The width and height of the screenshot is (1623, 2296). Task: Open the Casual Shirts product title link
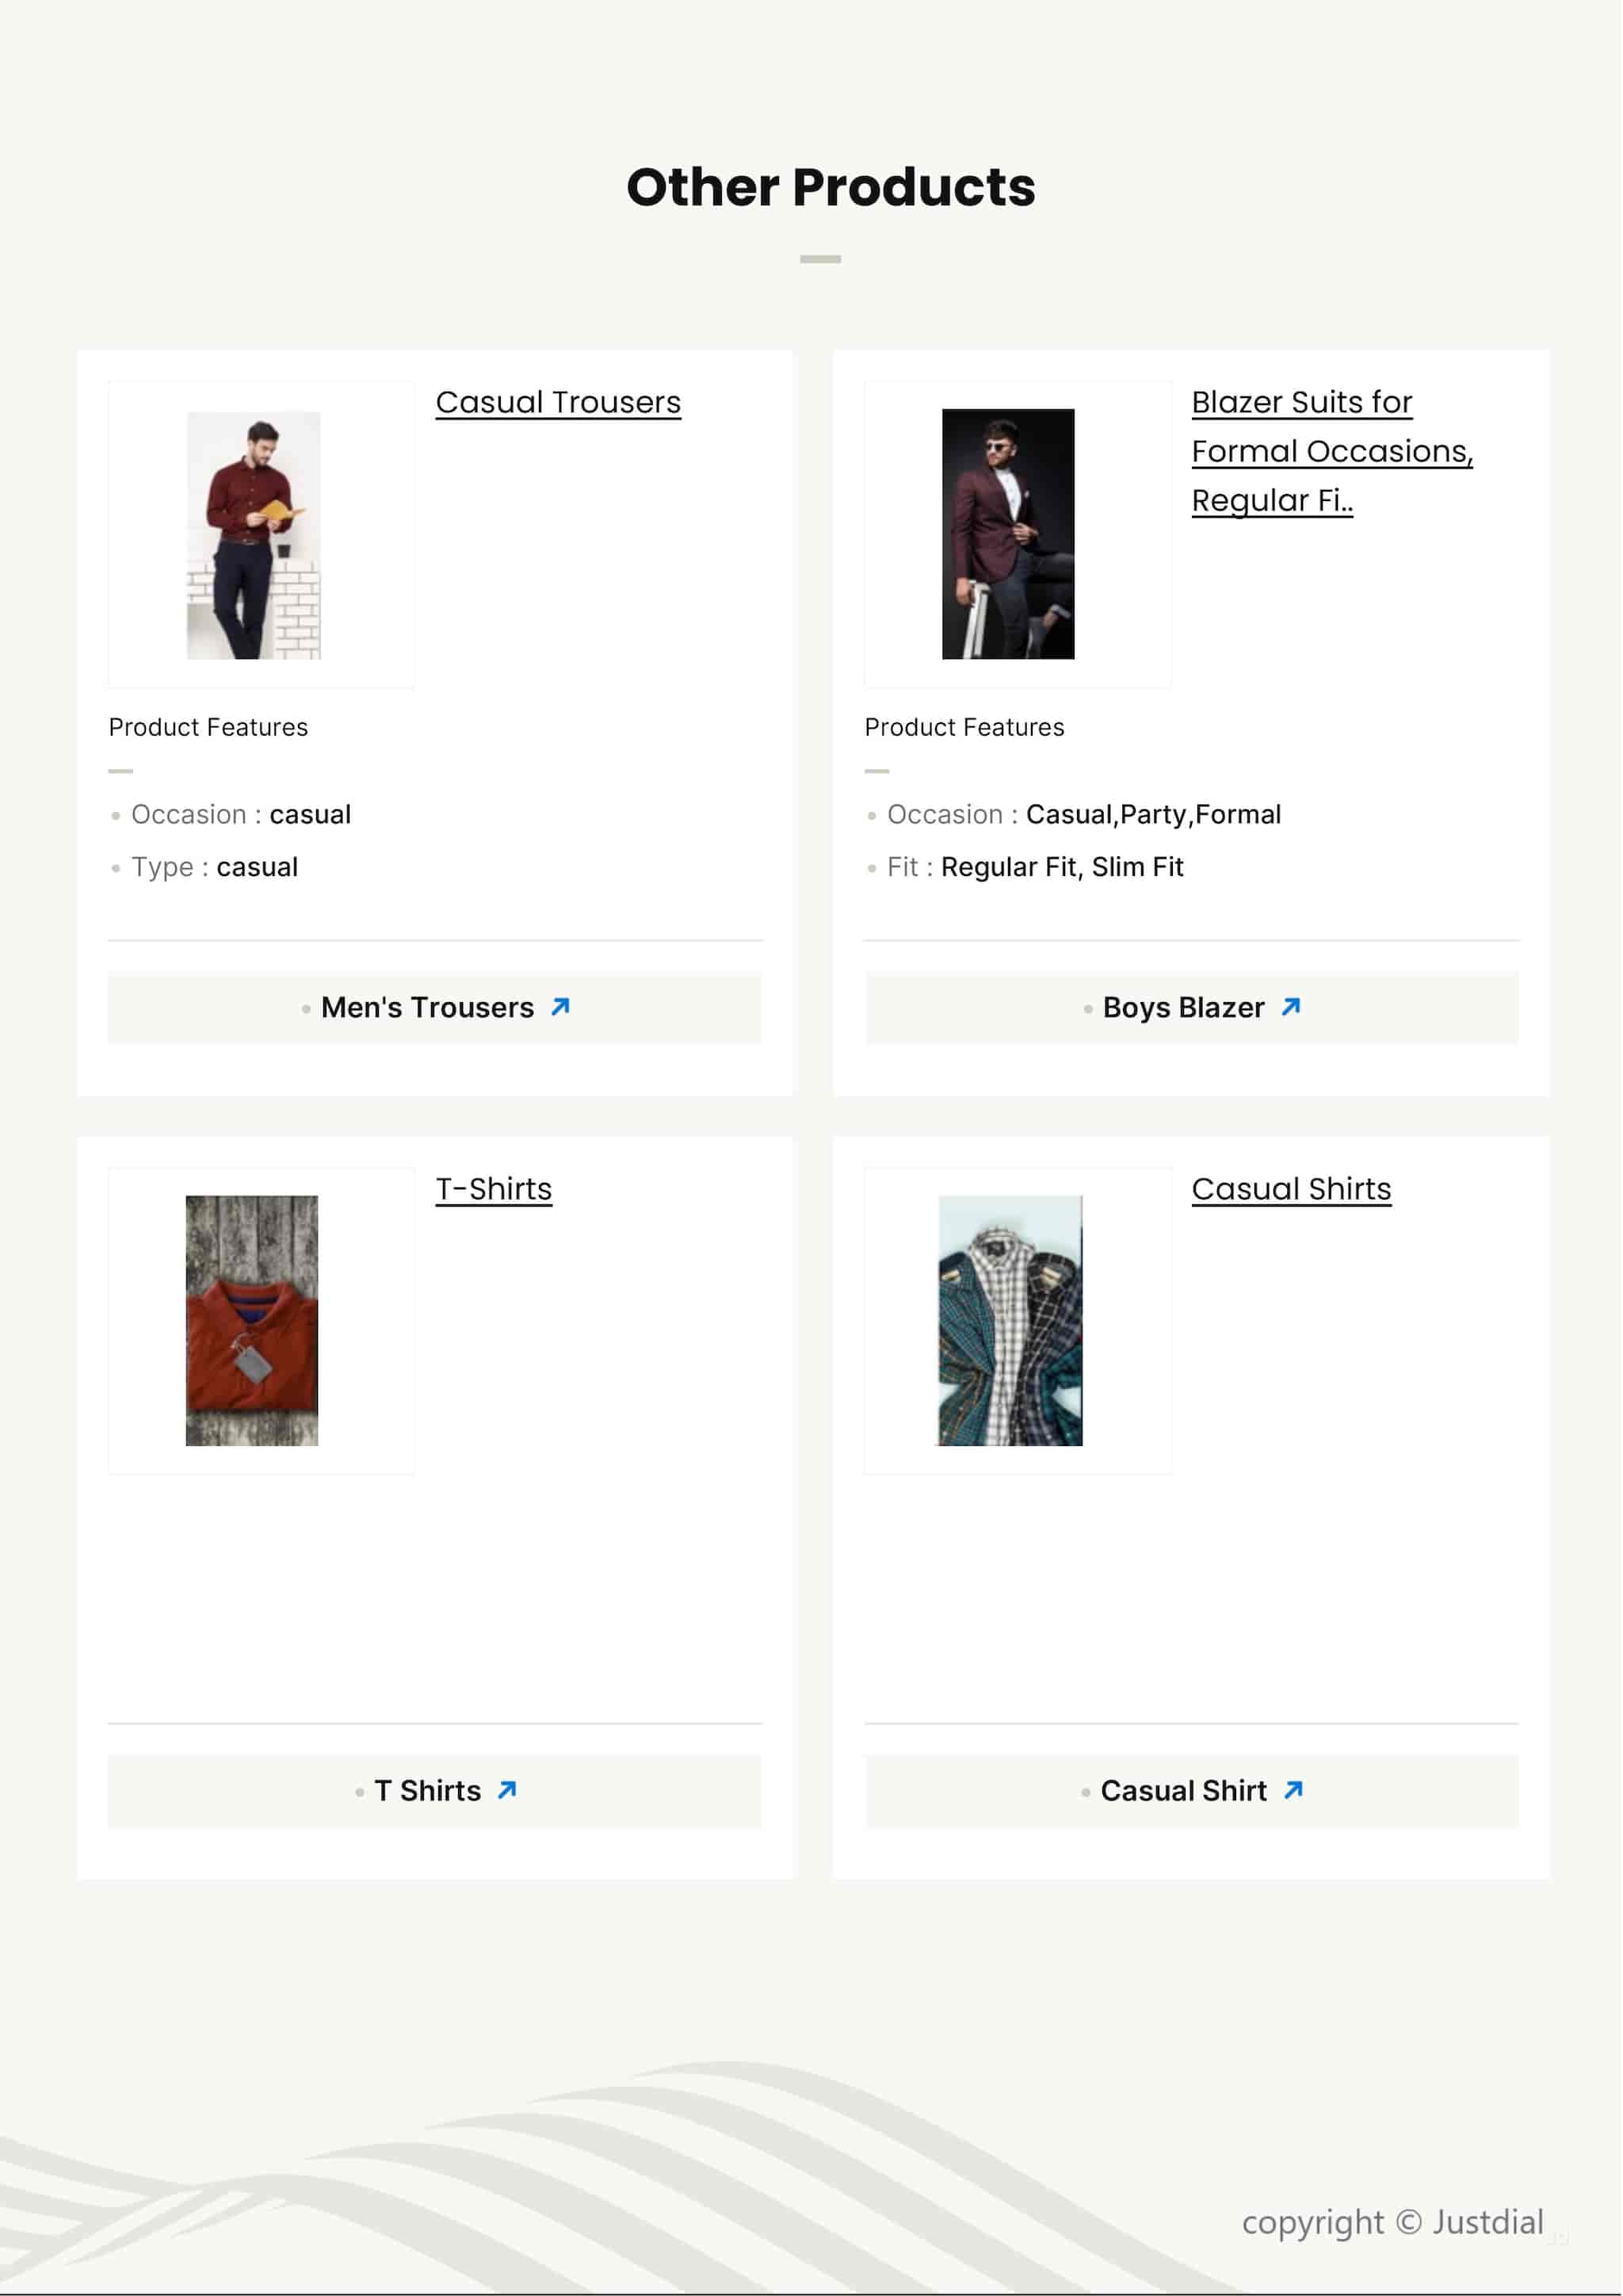(x=1291, y=1189)
